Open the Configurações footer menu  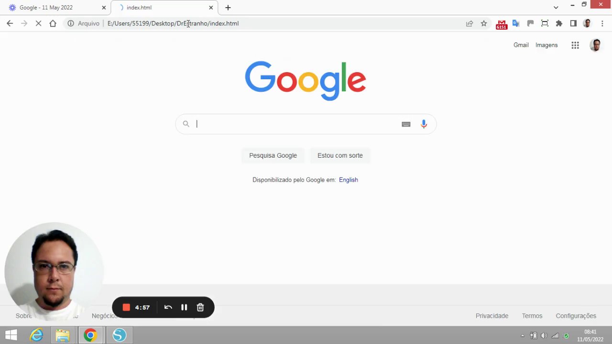pos(576,316)
